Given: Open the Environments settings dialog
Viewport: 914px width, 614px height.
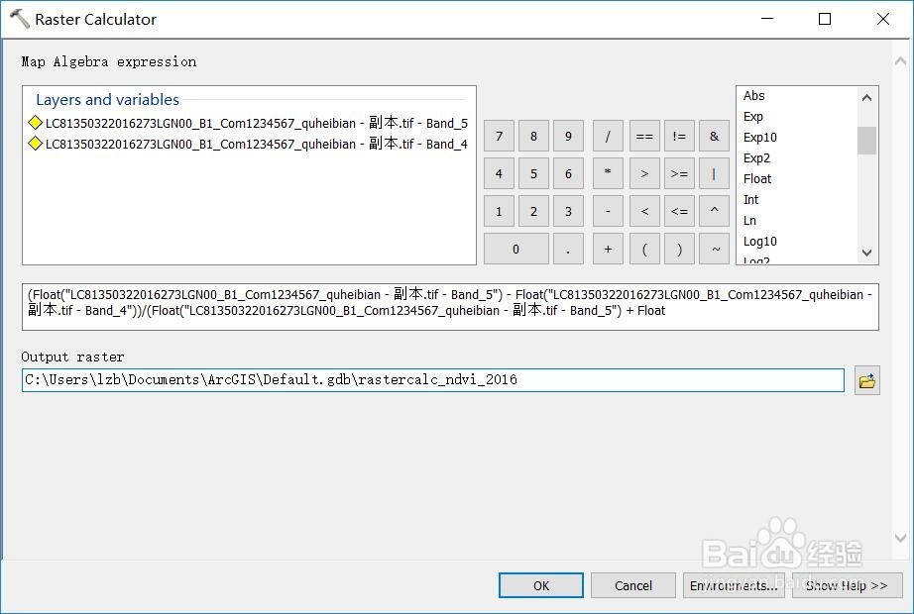Looking at the screenshot, I should (x=734, y=585).
